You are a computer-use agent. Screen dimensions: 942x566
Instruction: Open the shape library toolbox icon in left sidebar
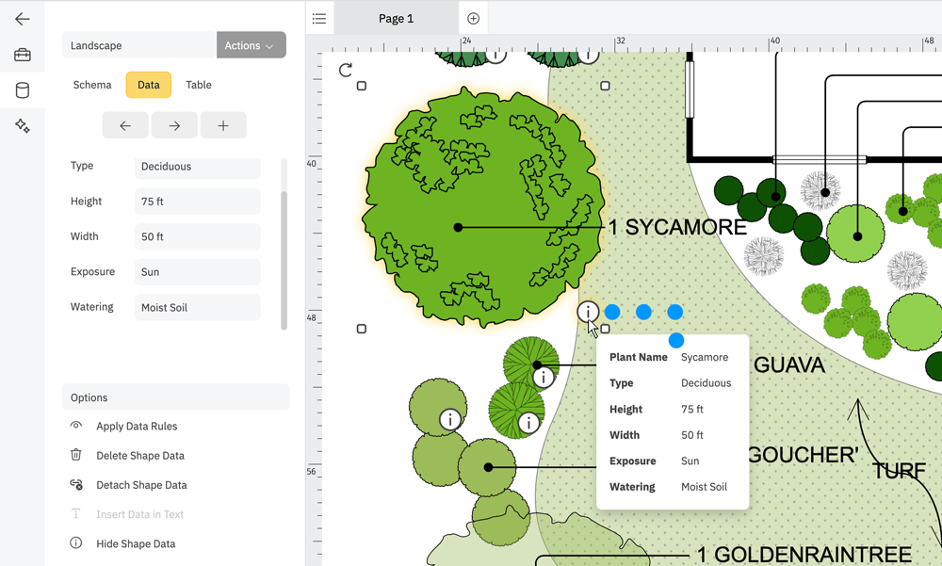23,54
